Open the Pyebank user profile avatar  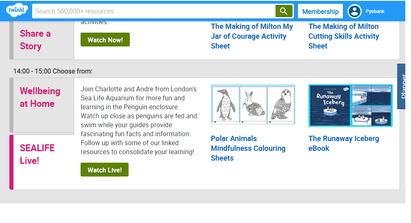354,11
